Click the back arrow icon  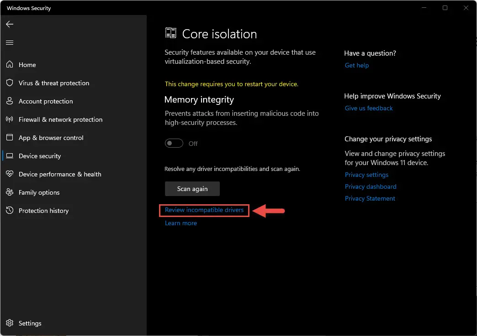[x=10, y=24]
